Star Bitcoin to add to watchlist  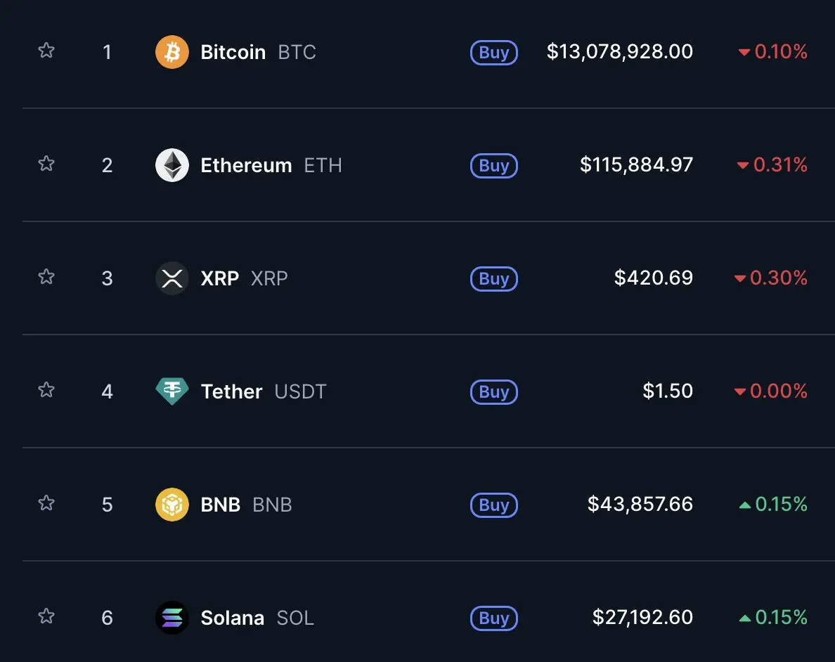tap(46, 51)
